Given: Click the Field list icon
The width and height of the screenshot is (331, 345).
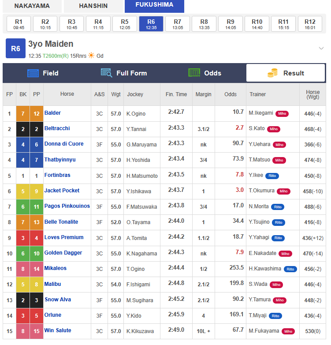Looking at the screenshot, I should [x=33, y=73].
